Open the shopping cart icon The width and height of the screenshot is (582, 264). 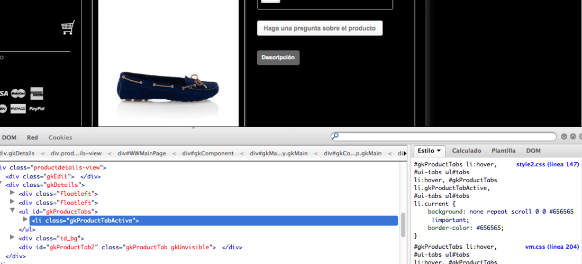click(68, 27)
